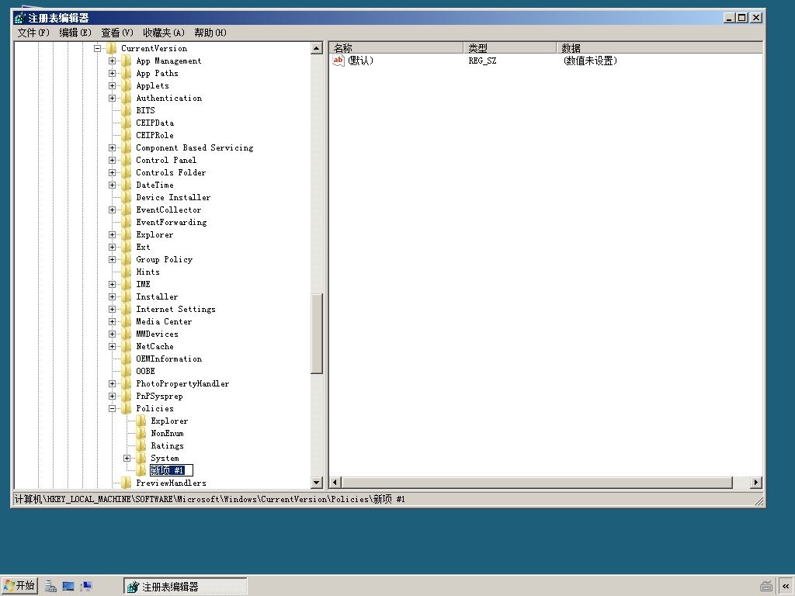Screen dimensions: 795x596
Task: Expand the Group Policy key
Action: tap(112, 259)
